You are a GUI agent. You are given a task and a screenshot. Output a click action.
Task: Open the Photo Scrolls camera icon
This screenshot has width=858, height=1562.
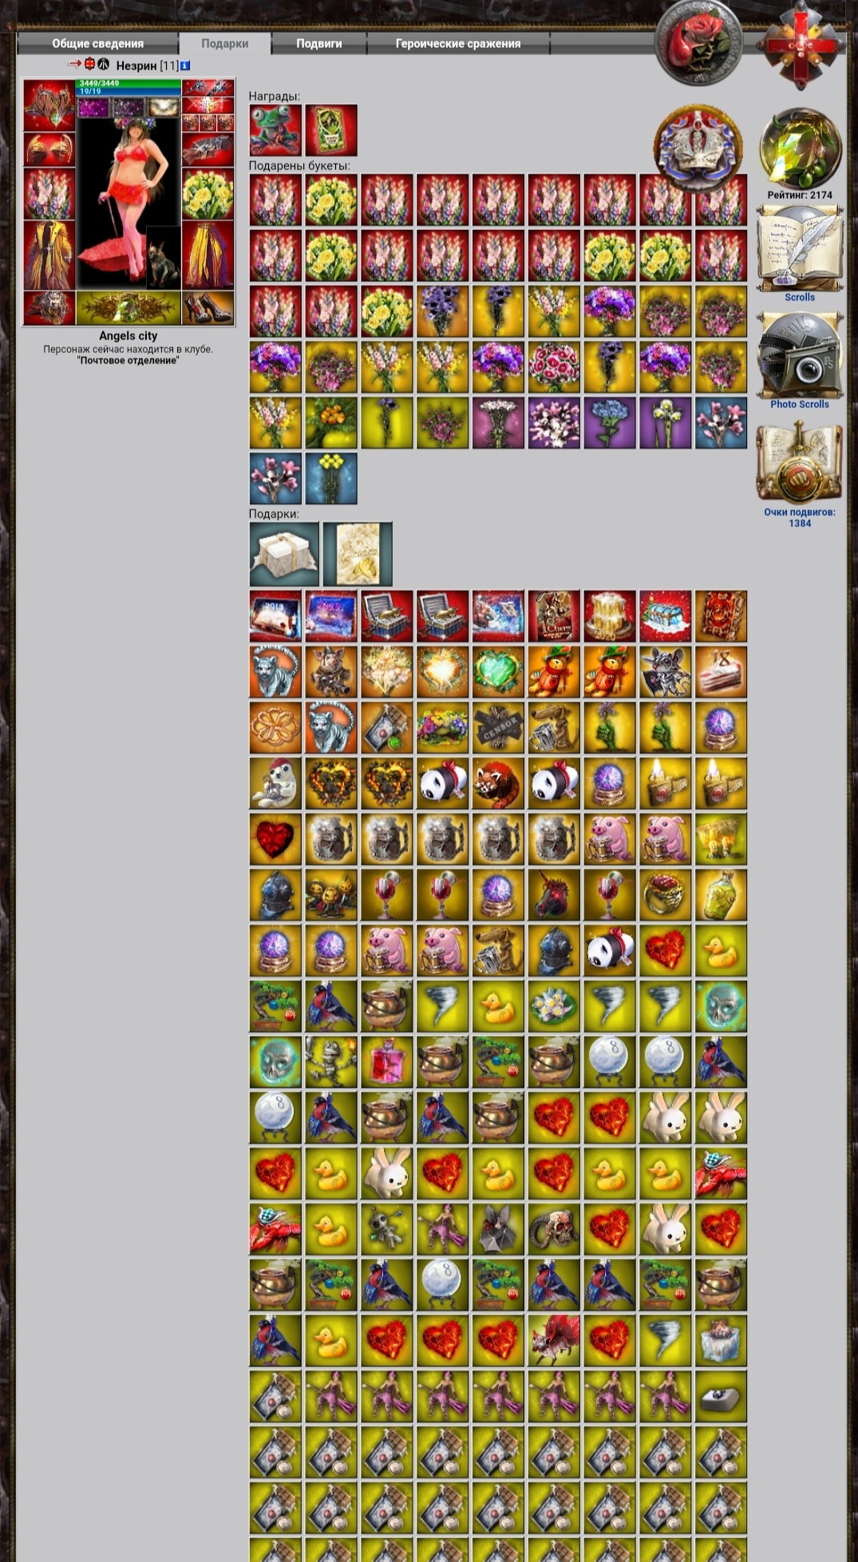(800, 355)
